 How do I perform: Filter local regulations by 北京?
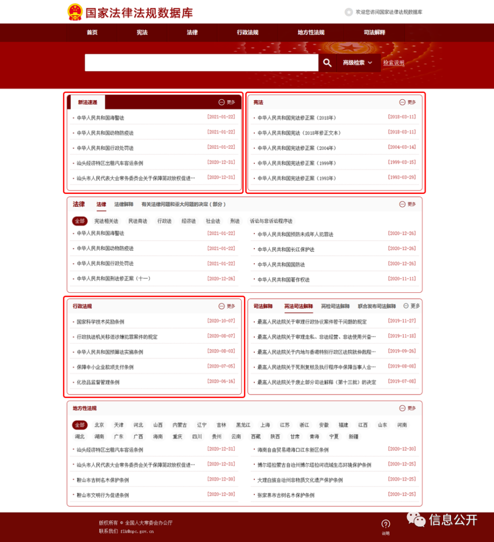[99, 425]
